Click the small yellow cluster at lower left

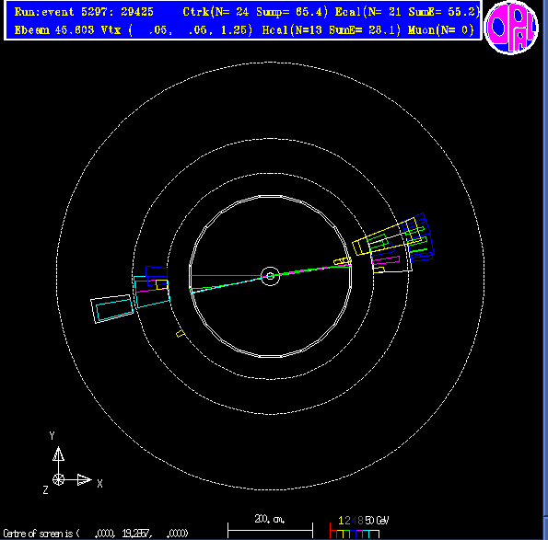[x=180, y=333]
